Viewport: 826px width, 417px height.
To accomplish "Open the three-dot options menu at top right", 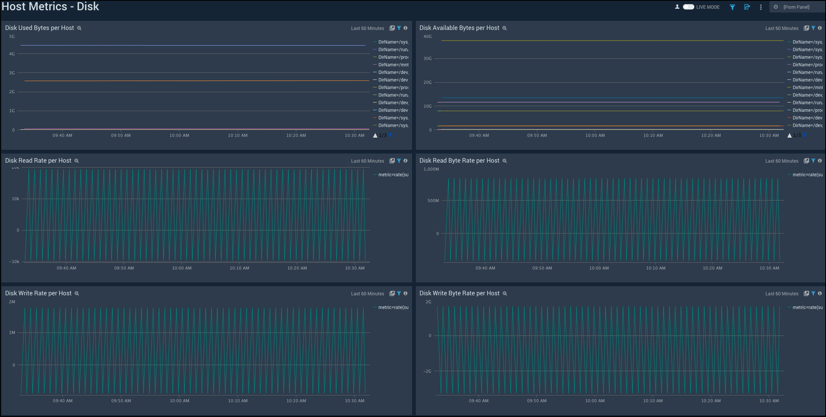I will 761,7.
